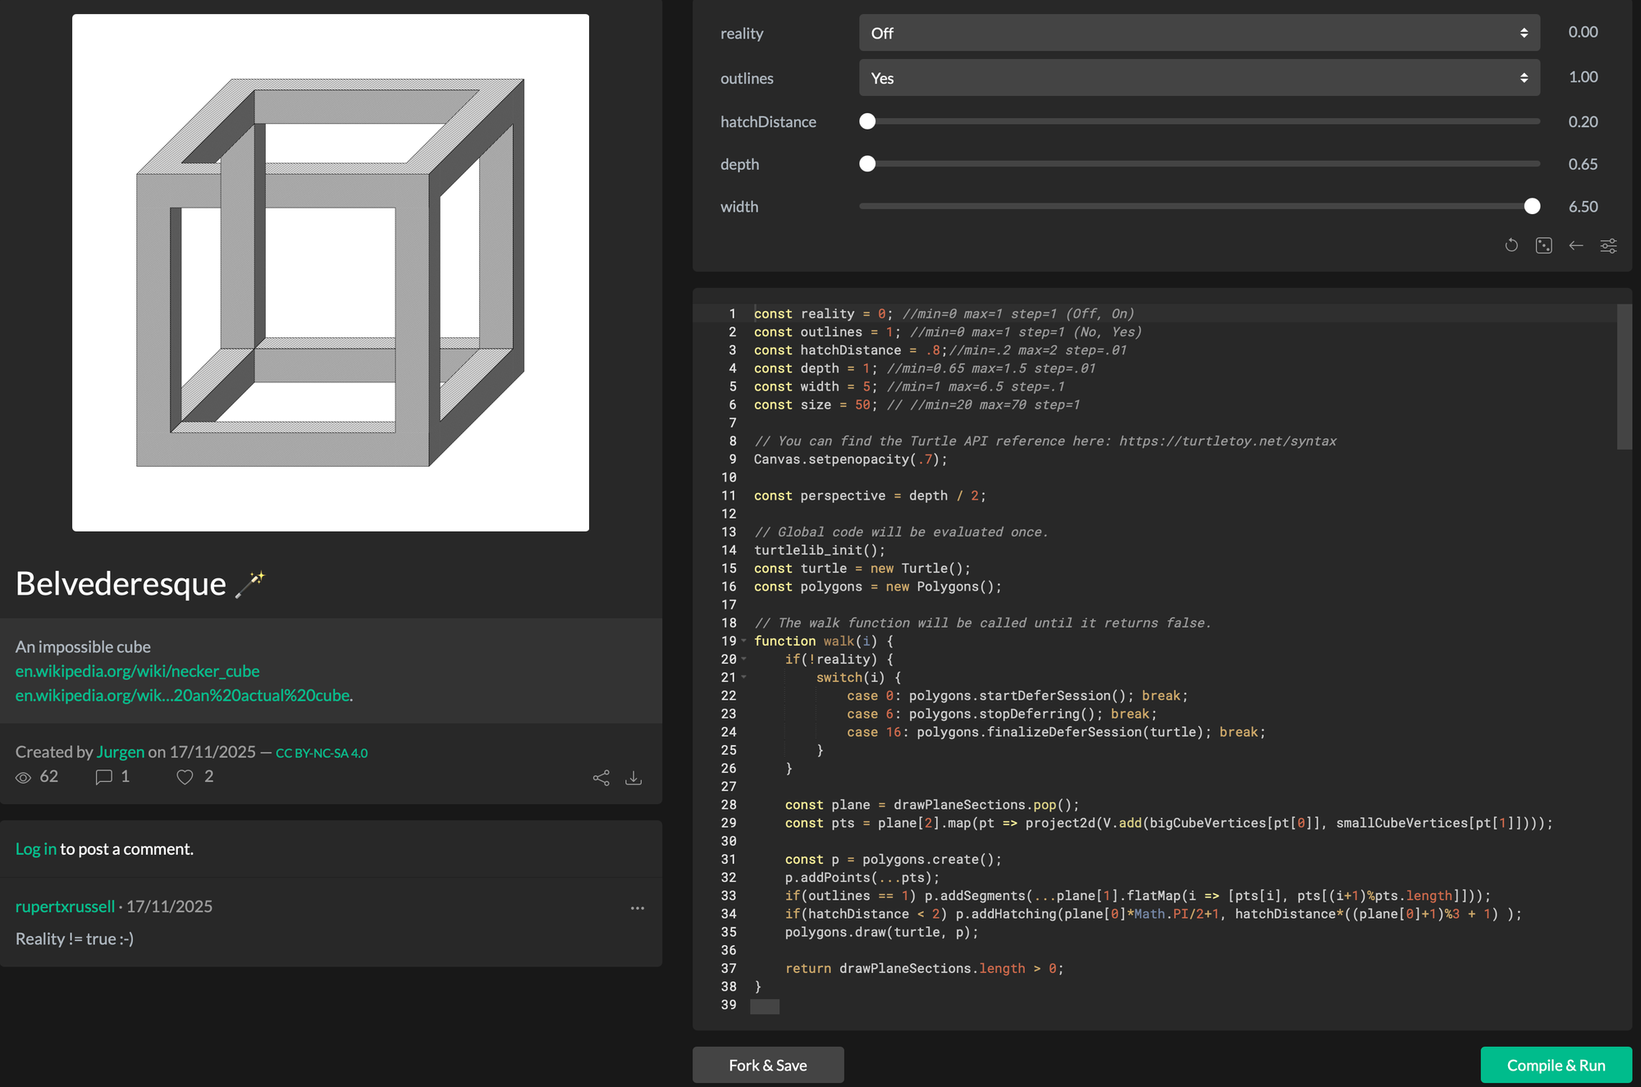Click the heart like icon
The height and width of the screenshot is (1087, 1641).
click(x=185, y=777)
